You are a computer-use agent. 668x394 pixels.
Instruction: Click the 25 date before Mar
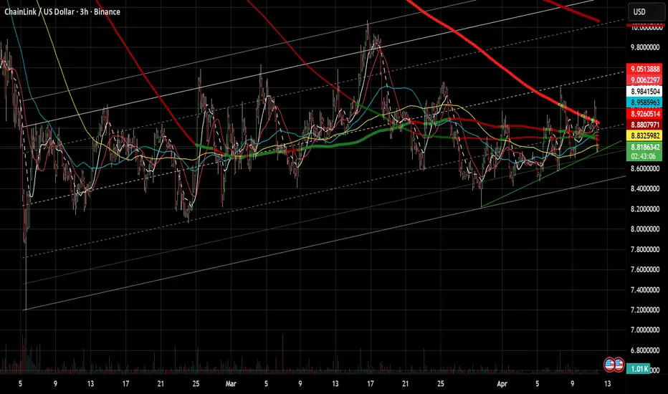196,384
